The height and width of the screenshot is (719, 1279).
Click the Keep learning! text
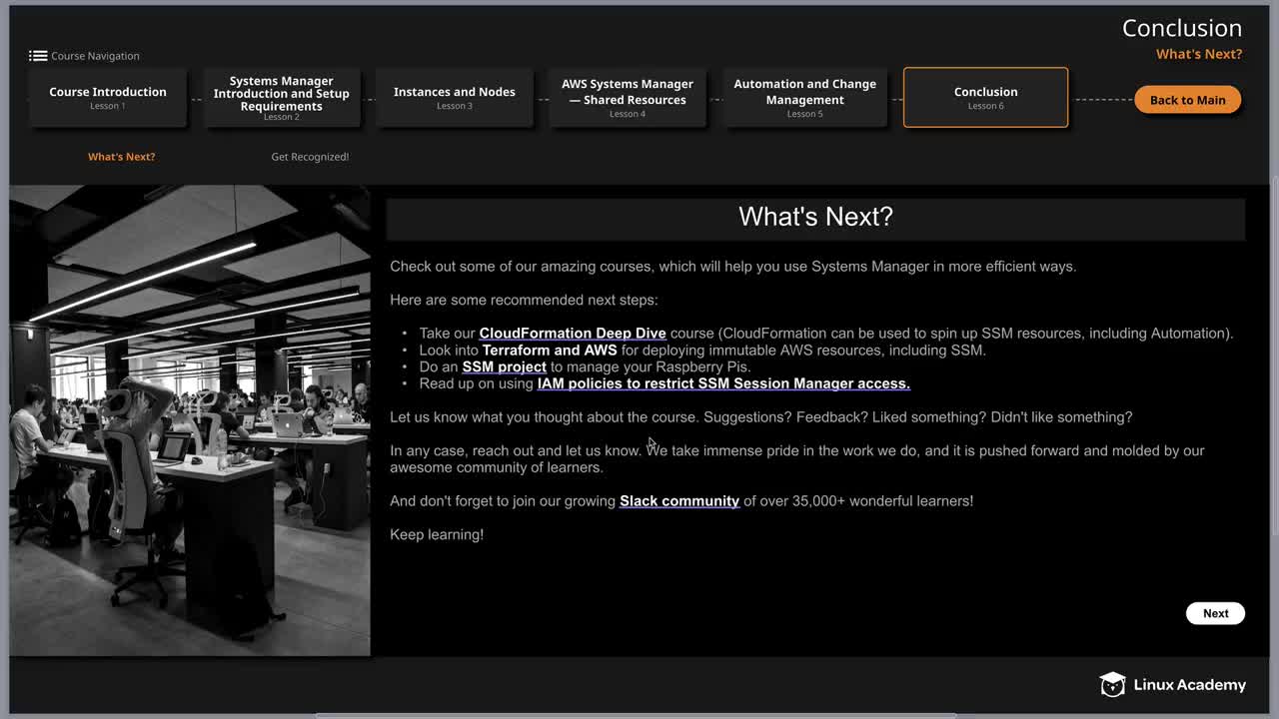pos(437,534)
